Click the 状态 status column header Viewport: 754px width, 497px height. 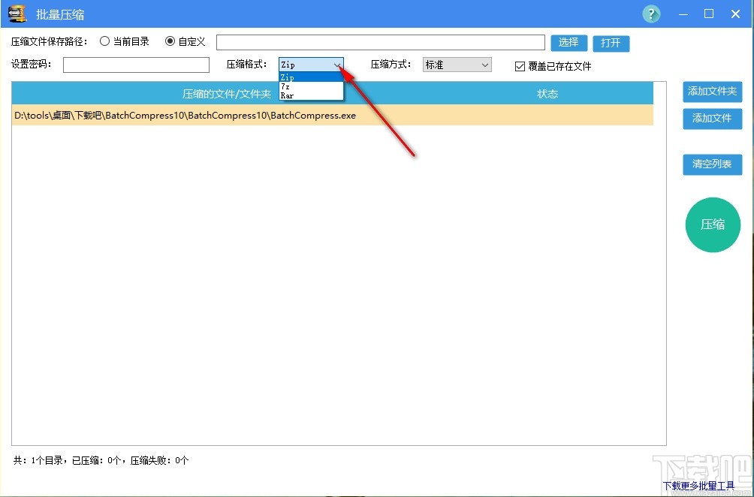(547, 94)
